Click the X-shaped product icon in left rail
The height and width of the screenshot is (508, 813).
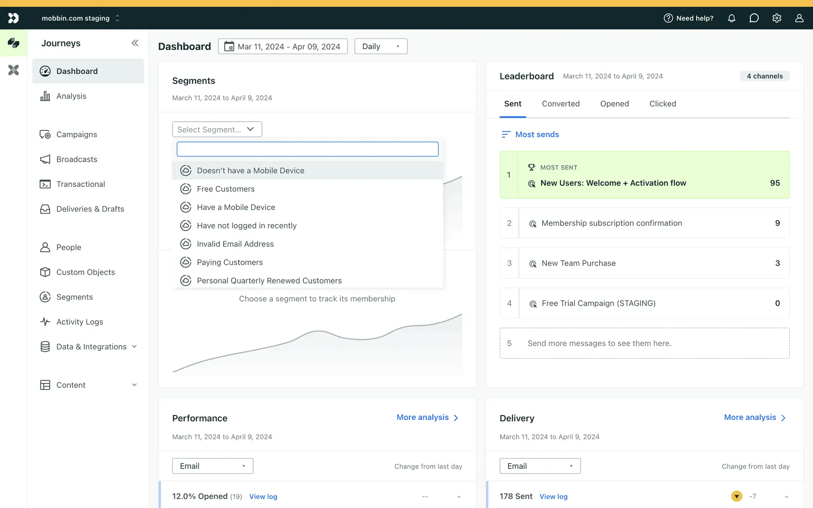(x=14, y=70)
